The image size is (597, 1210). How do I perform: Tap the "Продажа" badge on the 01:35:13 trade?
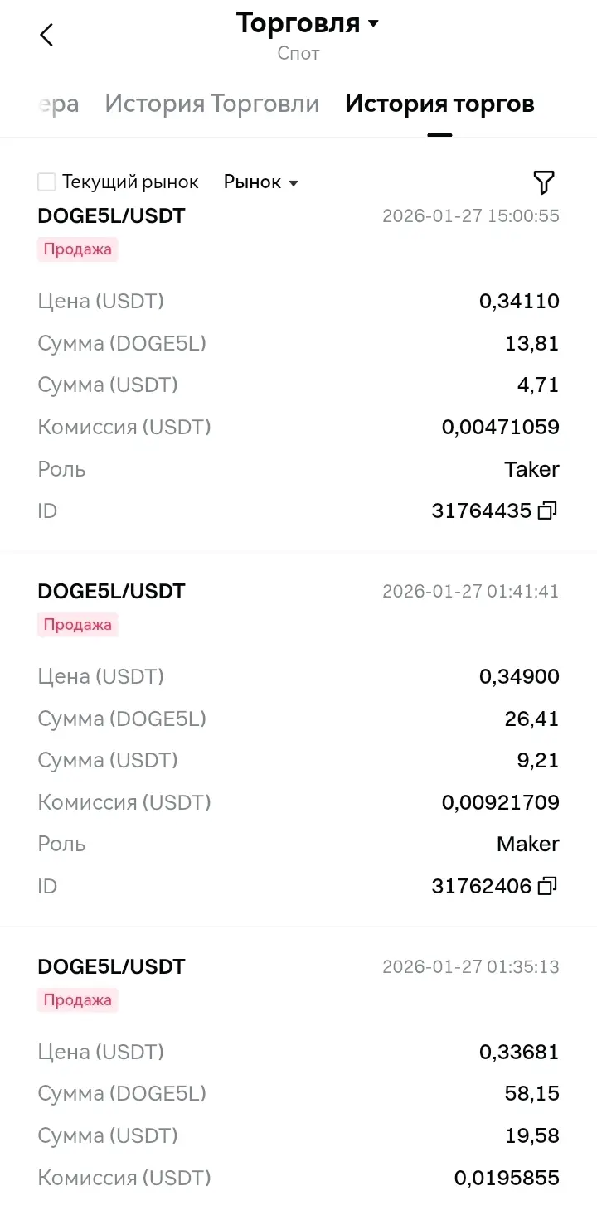coord(78,1000)
